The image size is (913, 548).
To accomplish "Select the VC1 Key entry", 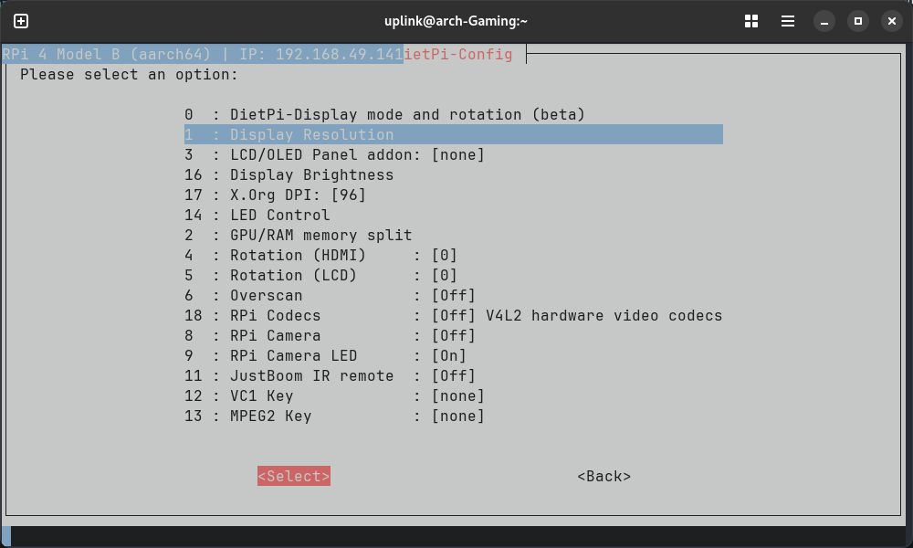I will click(x=334, y=396).
